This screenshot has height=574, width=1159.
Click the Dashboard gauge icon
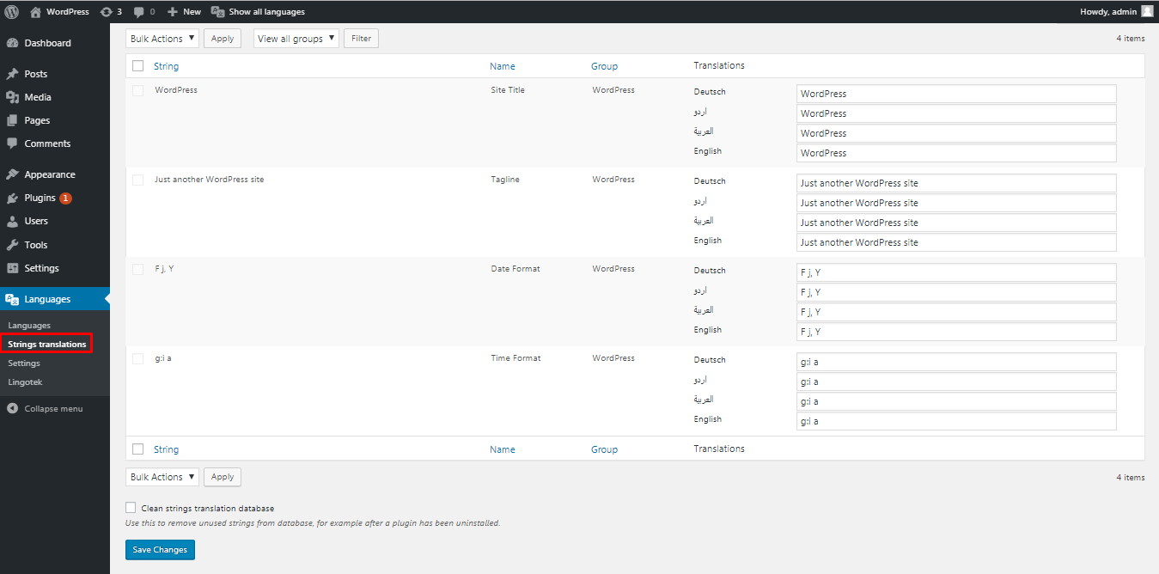12,43
